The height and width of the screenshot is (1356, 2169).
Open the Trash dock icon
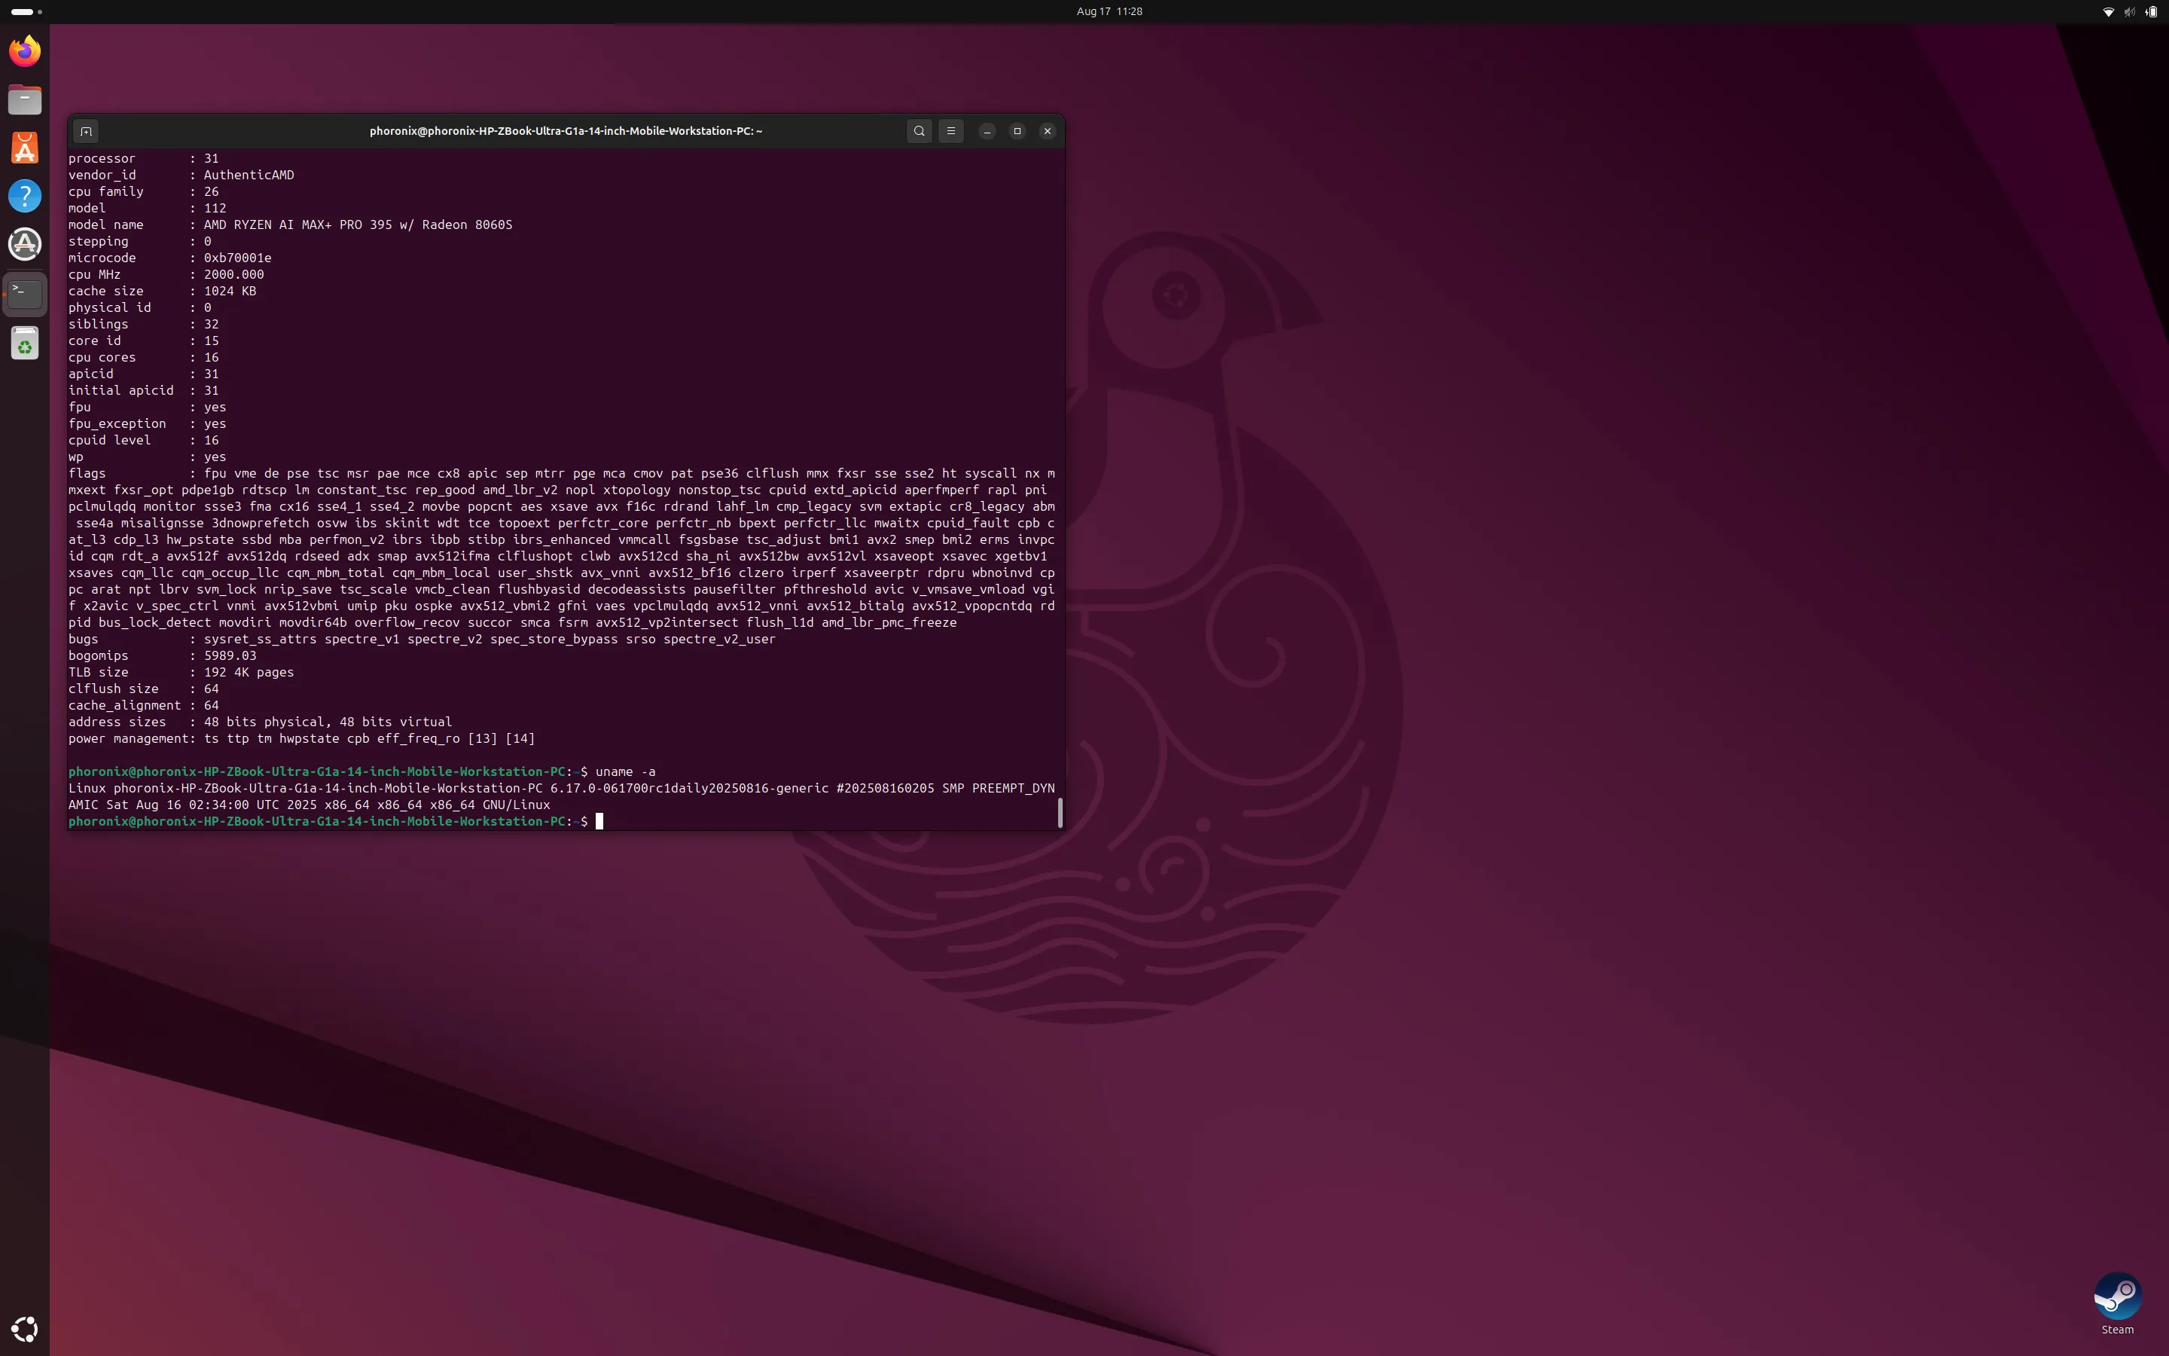[x=25, y=344]
